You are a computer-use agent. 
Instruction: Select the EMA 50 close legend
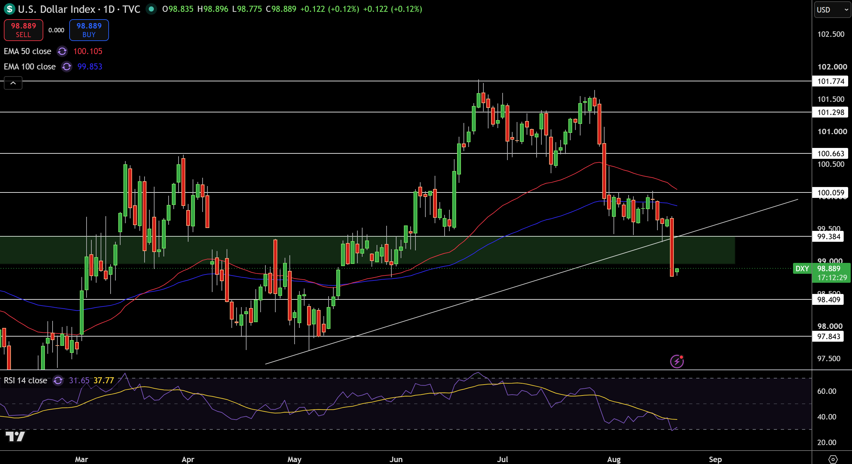click(x=28, y=51)
